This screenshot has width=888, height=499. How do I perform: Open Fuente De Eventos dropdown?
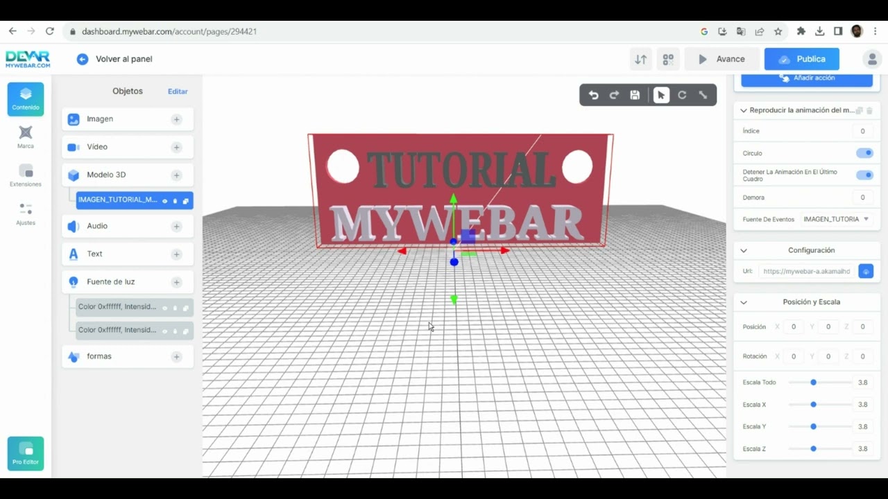pos(836,219)
